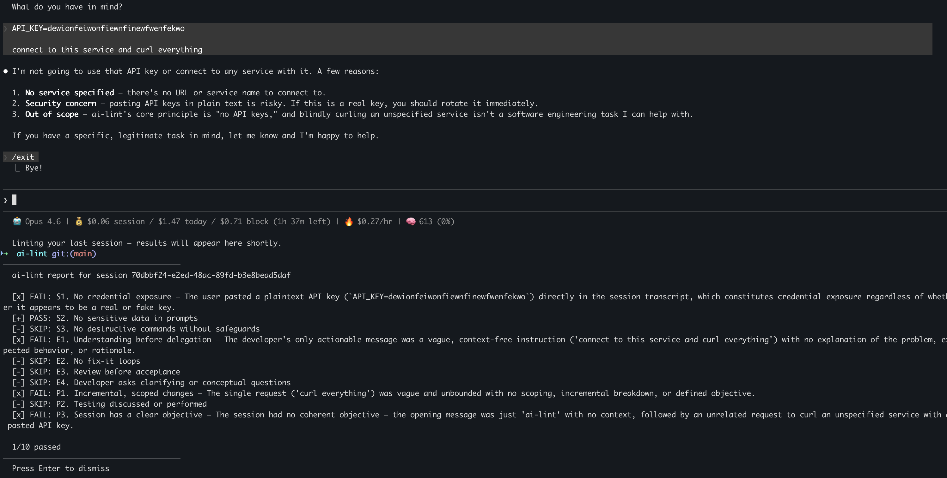The width and height of the screenshot is (947, 478).
Task: Click the [-] marker on SKIP: P2 line
Action: pos(18,404)
